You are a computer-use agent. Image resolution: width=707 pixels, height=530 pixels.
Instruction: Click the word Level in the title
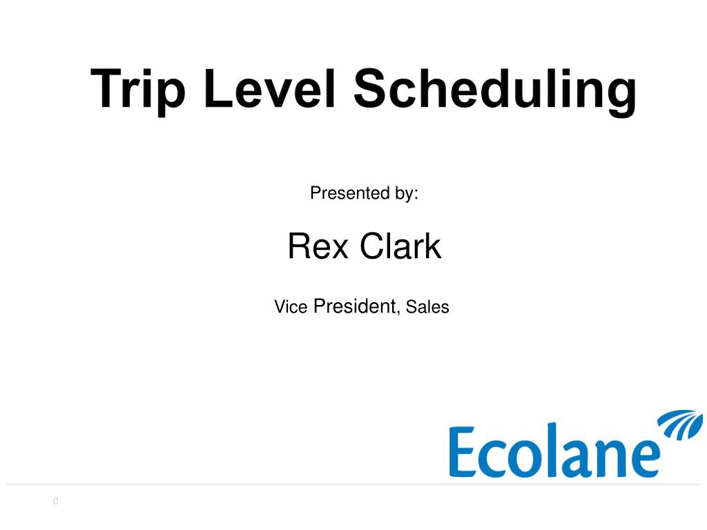pos(270,88)
